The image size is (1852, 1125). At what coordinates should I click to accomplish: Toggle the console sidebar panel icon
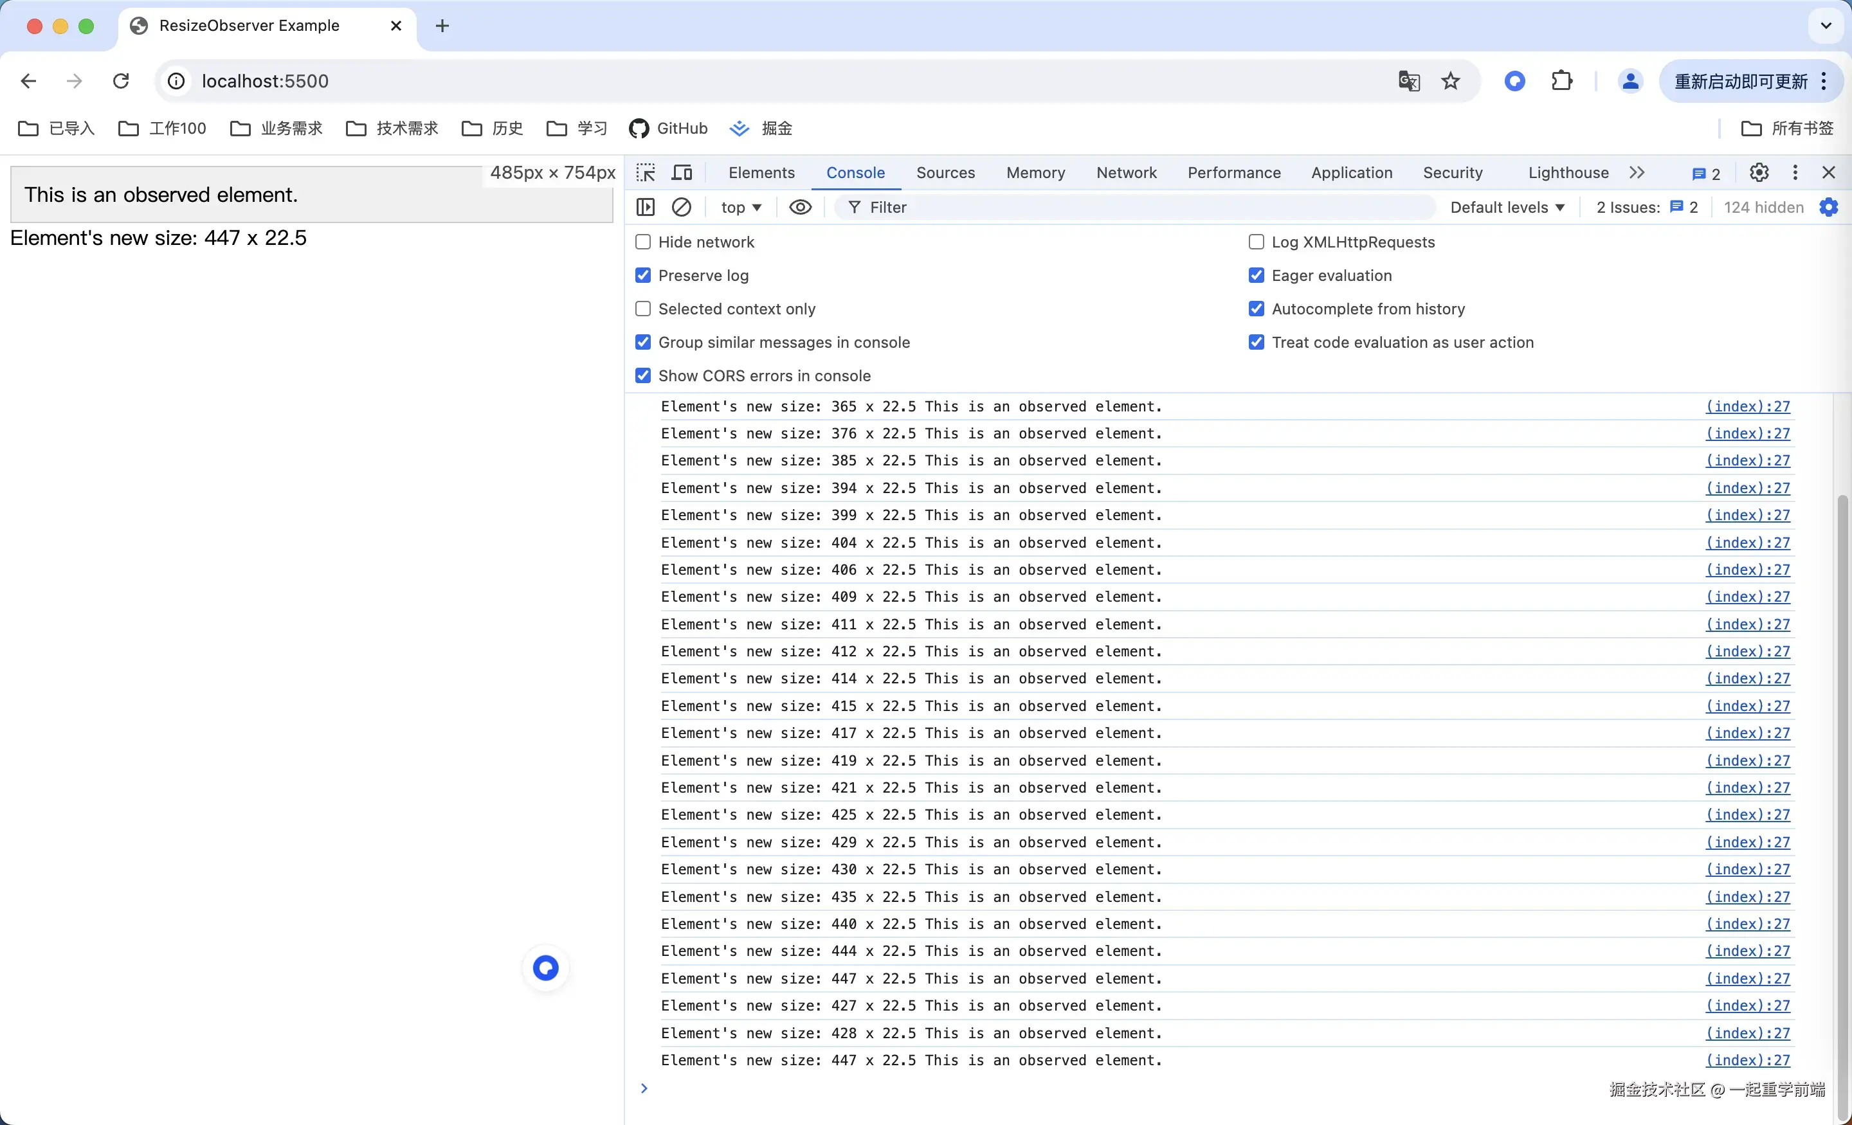point(645,208)
